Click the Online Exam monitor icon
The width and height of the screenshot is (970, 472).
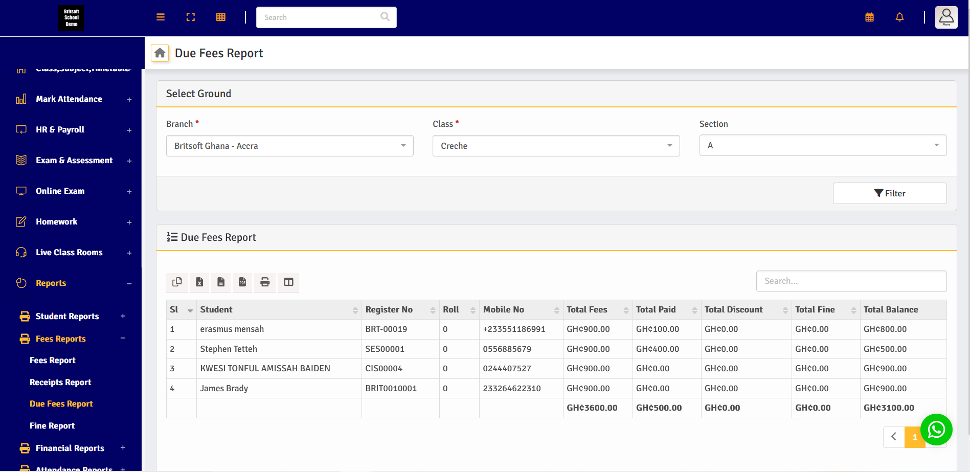pyautogui.click(x=21, y=191)
